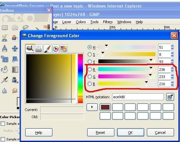Image resolution: width=180 pixels, height=142 pixels.
Task: Select the Scissors Select tool
Action: click(x=5, y=38)
